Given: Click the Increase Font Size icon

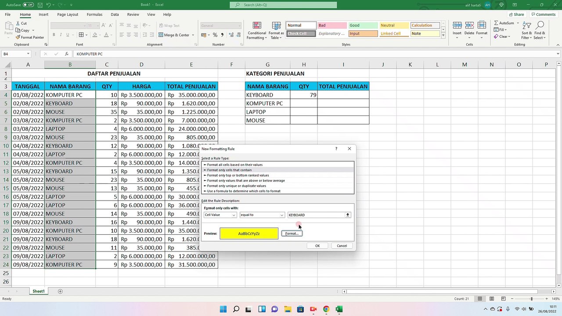Looking at the screenshot, I should 104,25.
